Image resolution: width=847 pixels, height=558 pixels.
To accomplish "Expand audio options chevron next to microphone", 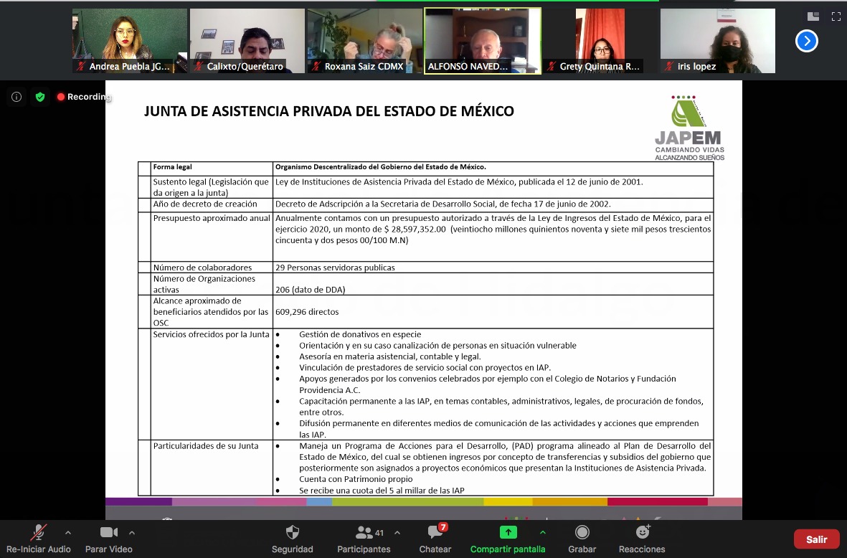I will coord(68,533).
